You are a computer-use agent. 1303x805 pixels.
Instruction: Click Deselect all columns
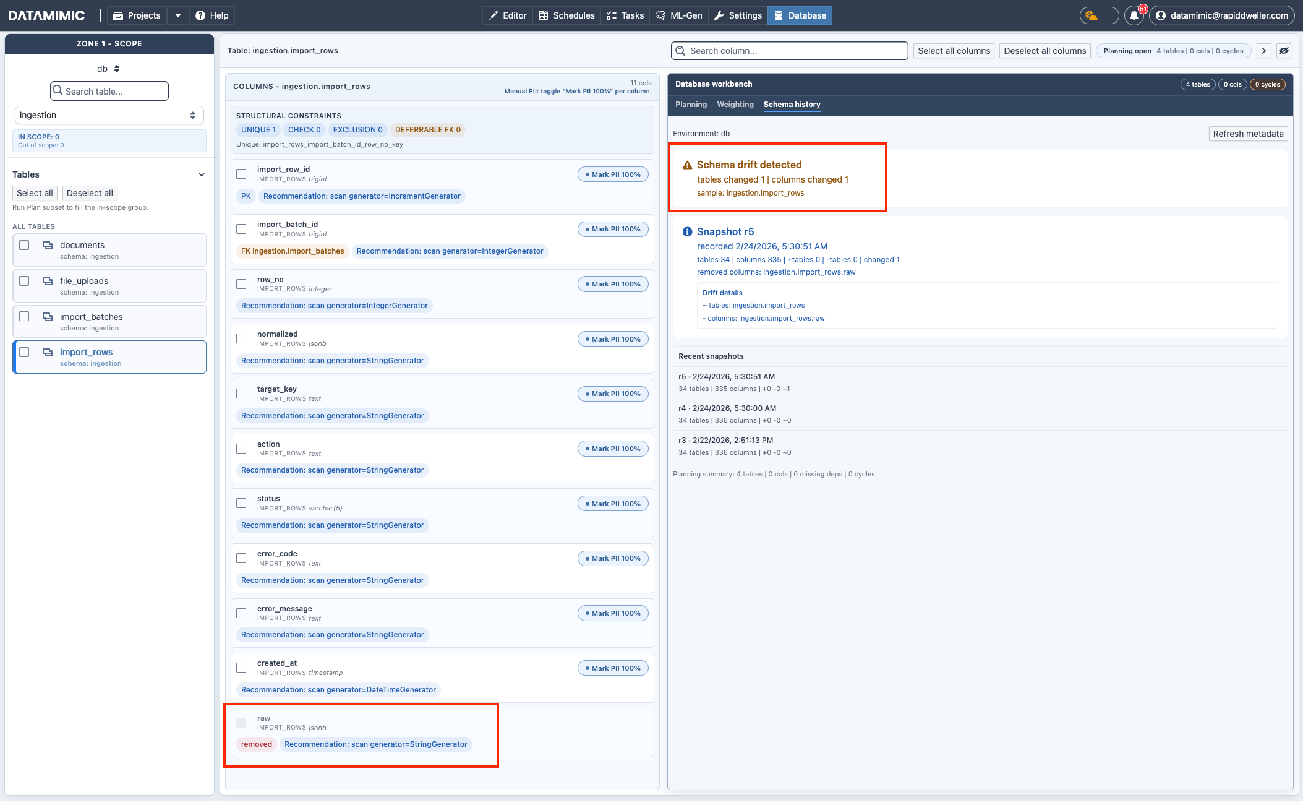tap(1045, 51)
